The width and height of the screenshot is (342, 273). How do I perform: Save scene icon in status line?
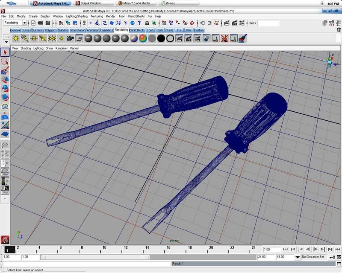click(48, 23)
